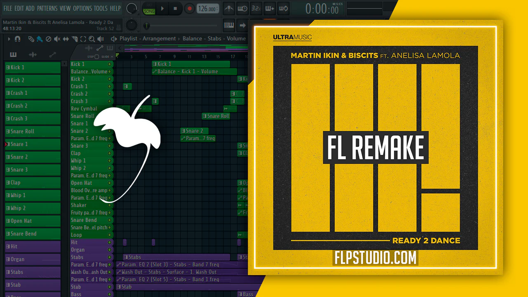The image size is (528, 297).
Task: Select the Paint brush tool
Action: click(x=40, y=39)
